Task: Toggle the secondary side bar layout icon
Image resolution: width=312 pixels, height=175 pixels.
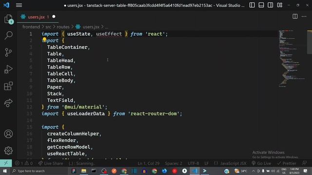Action: pos(270,5)
